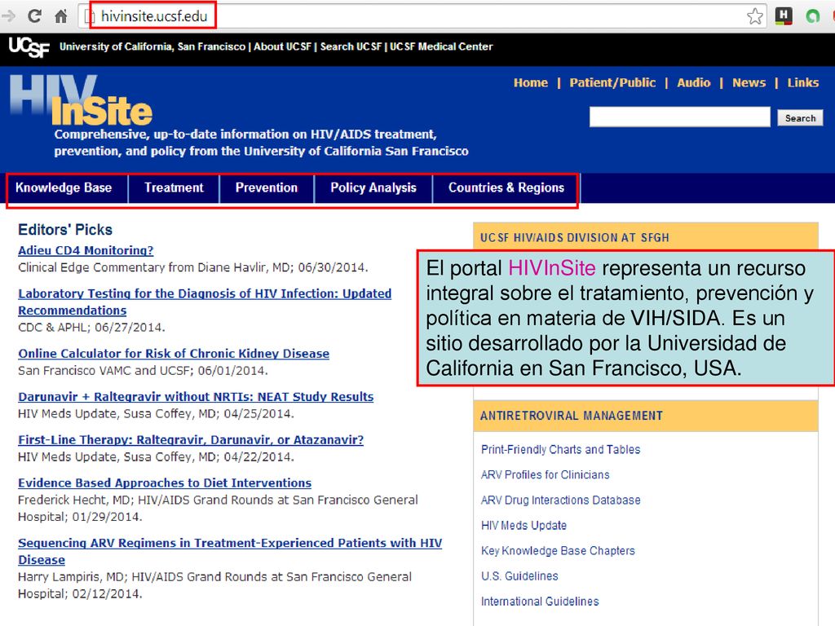Screen dimensions: 835x626
Task: Select Countries & Regions tab
Action: [x=506, y=188]
